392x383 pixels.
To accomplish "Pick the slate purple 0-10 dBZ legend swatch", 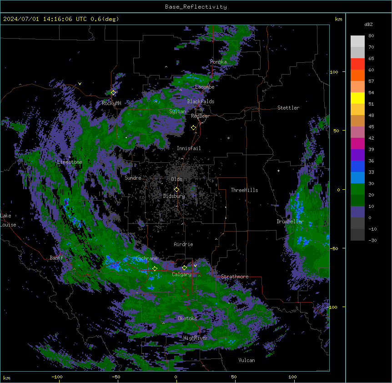I will pos(357,212).
